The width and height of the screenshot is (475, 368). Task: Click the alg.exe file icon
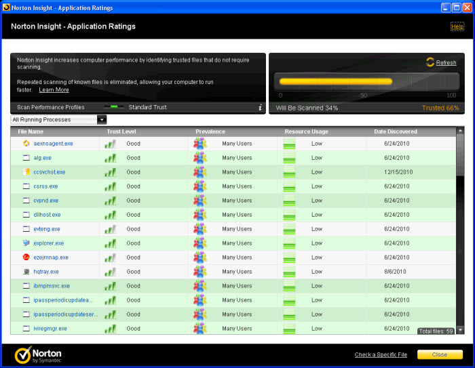pyautogui.click(x=26, y=157)
